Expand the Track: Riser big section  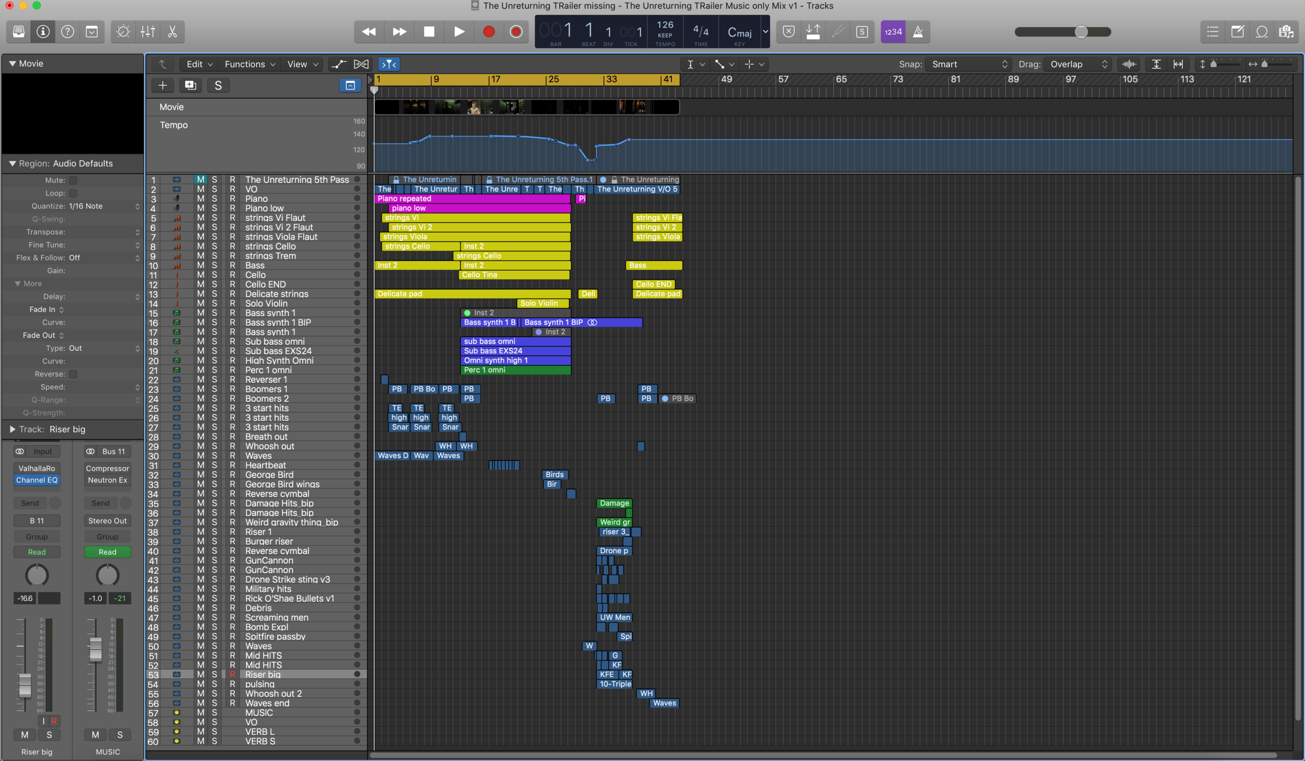[12, 429]
